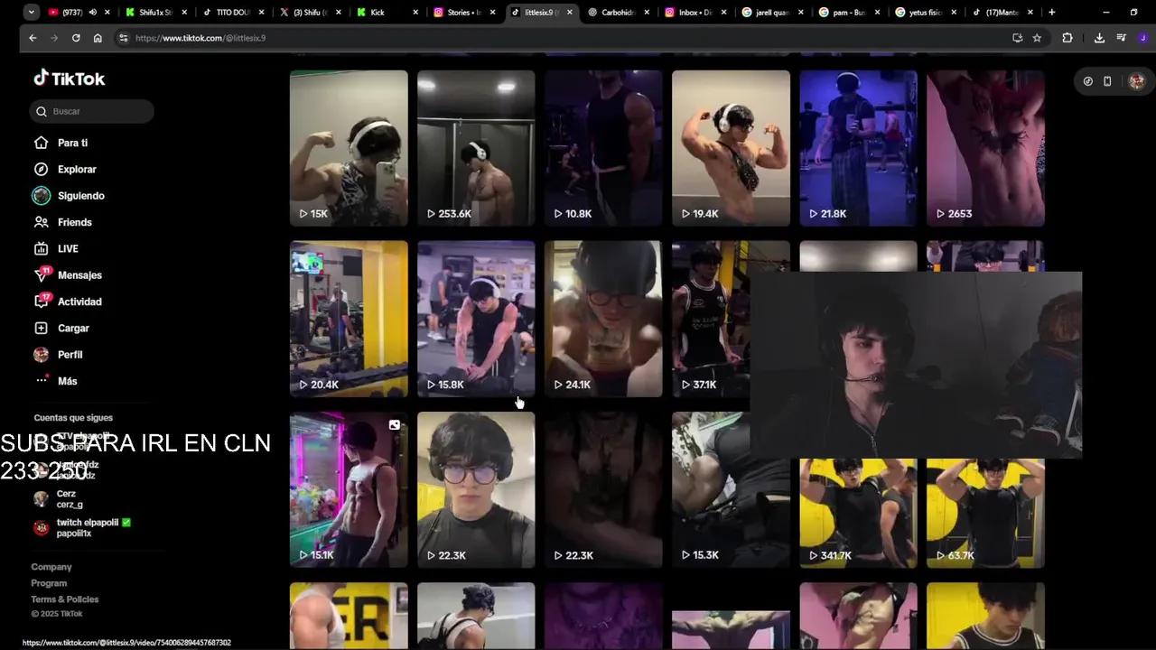Open the TikTok logo home link
The height and width of the screenshot is (650, 1156).
pos(70,79)
